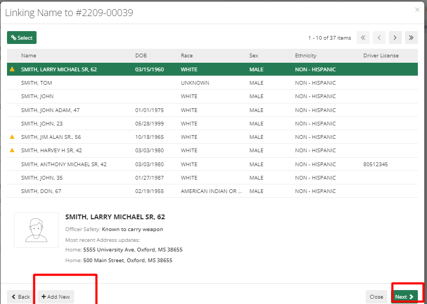Sort by the Sex column header
427x304 pixels.
[x=254, y=55]
